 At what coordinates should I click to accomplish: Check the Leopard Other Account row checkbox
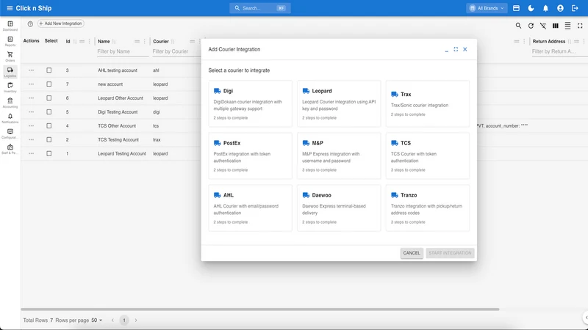[49, 98]
